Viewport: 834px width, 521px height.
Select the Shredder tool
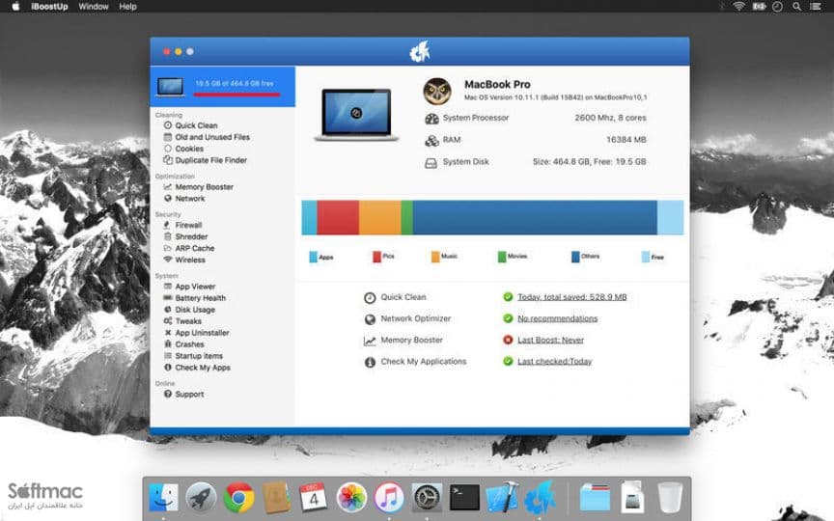[191, 236]
